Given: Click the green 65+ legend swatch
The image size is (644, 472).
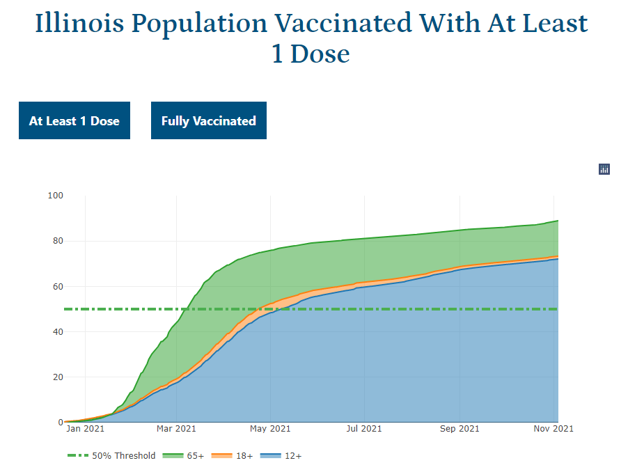Looking at the screenshot, I should coord(172,456).
